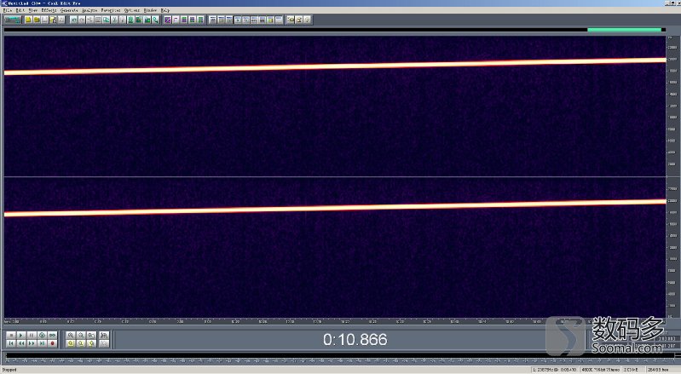Click the bright sweep line in right channel spectrogram
Screen dimensions: 681x374
tap(335, 208)
